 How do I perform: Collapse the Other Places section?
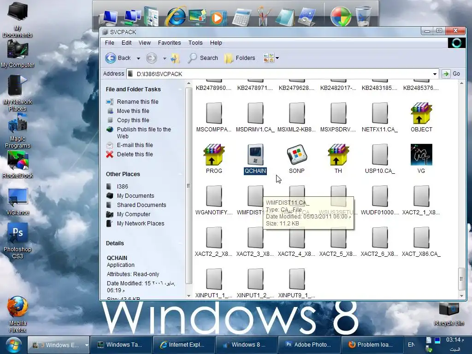click(x=180, y=174)
